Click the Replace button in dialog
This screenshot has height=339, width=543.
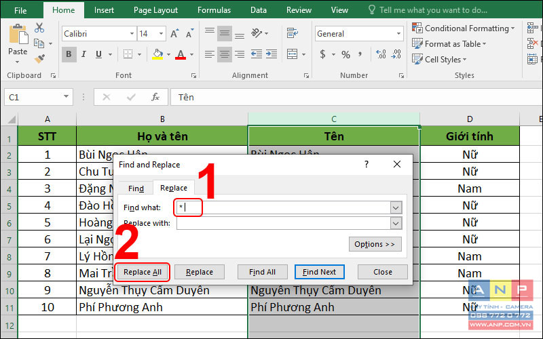click(200, 272)
